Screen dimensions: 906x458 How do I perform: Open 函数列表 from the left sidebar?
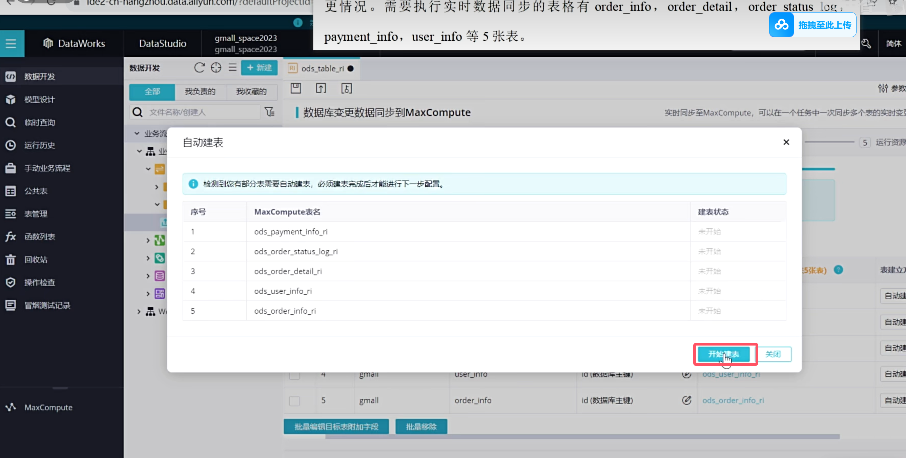pos(39,237)
